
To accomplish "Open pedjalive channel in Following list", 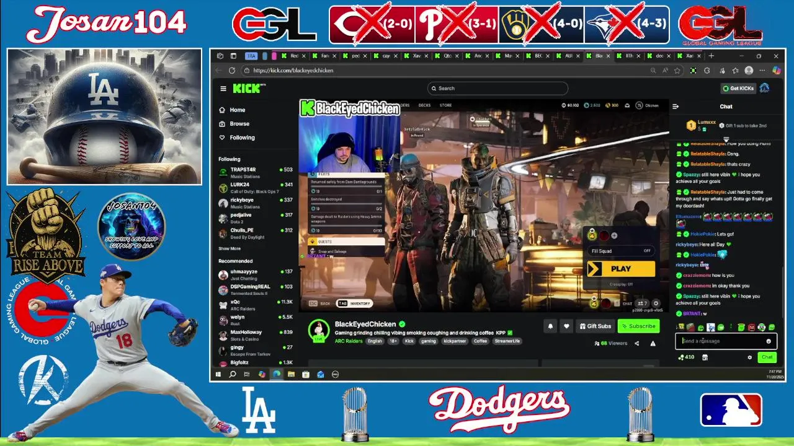I will (x=255, y=218).
